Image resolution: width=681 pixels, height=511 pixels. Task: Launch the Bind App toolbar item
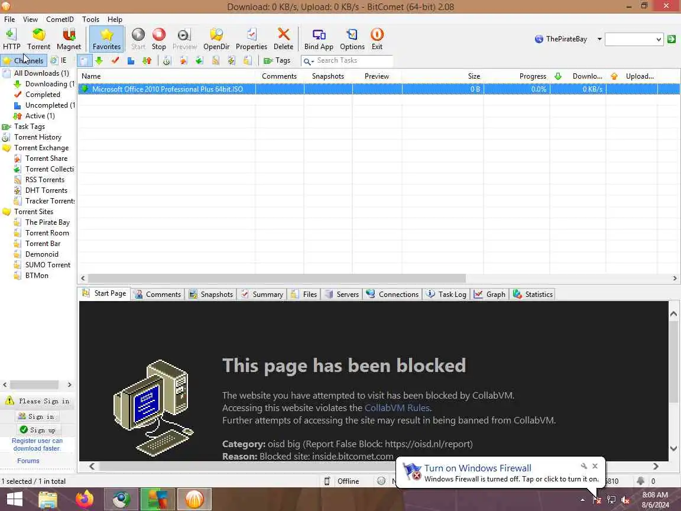pos(319,39)
